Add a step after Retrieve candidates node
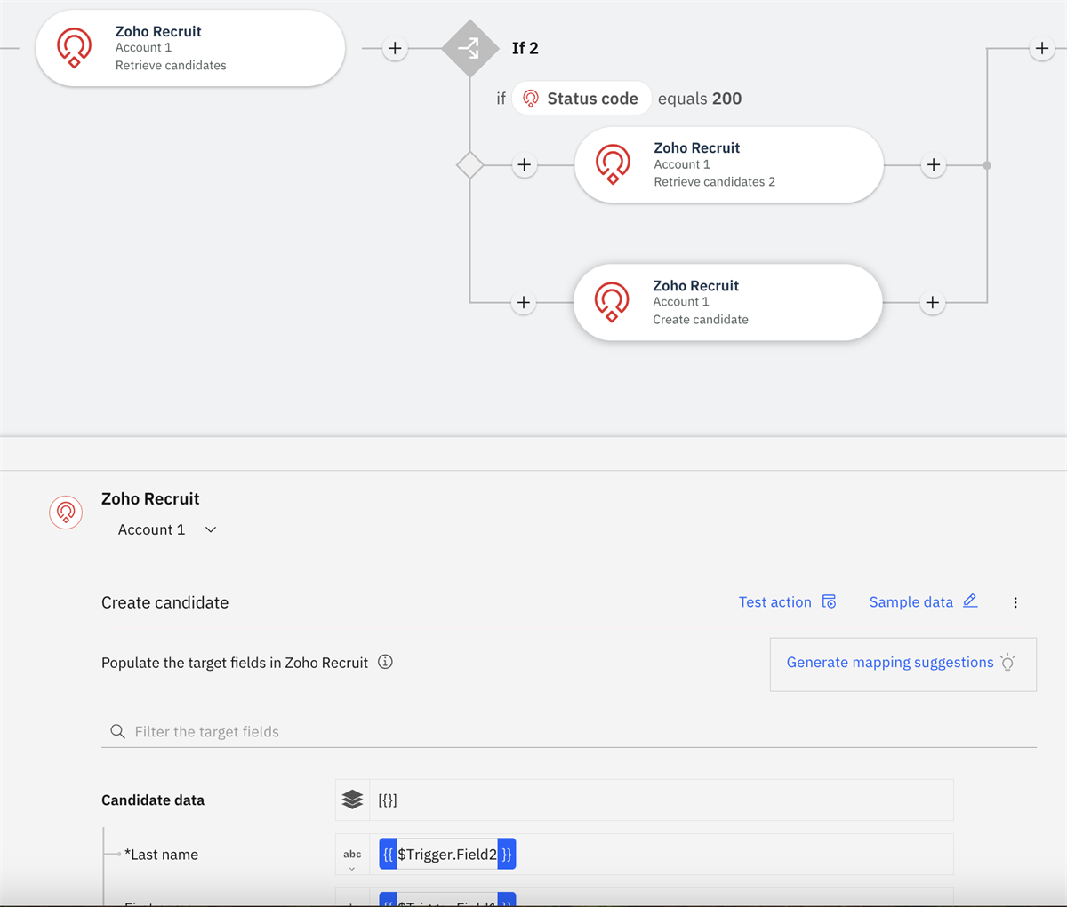This screenshot has width=1067, height=907. (x=395, y=48)
